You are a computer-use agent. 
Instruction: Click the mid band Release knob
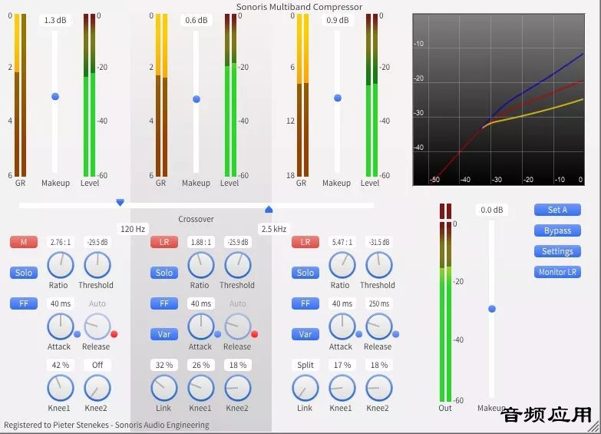point(238,326)
